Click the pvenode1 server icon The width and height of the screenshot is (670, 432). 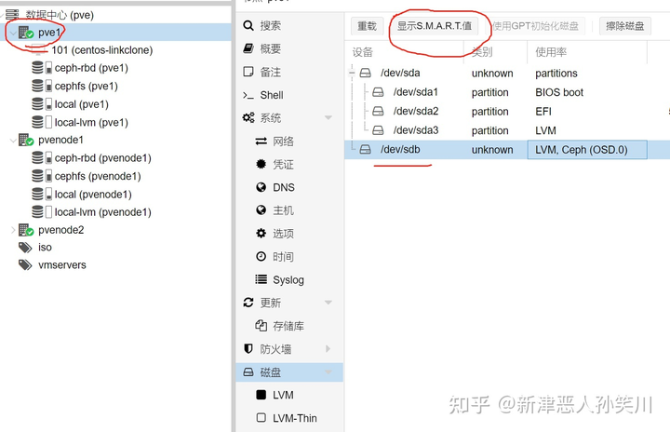point(26,140)
